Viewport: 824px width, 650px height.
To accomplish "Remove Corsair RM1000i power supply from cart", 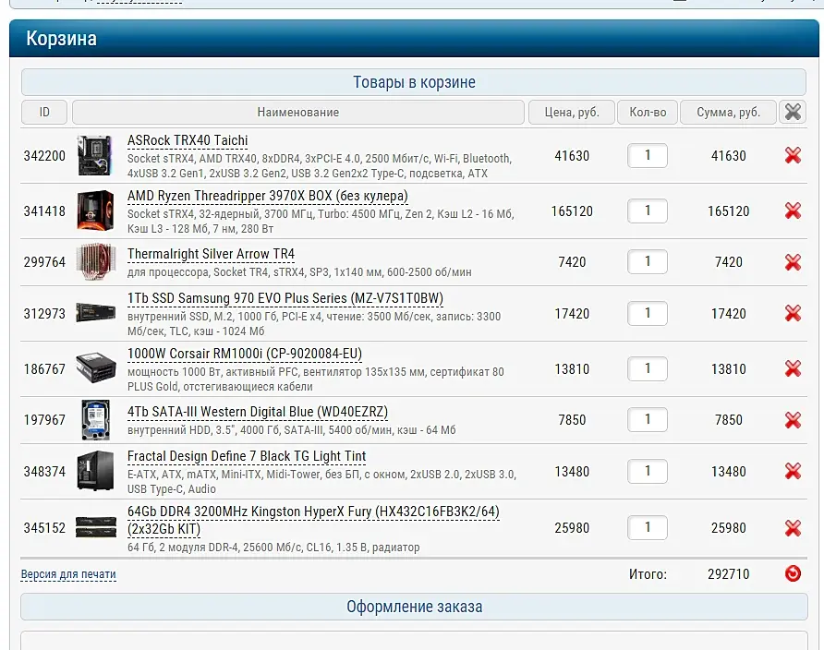I will (x=793, y=368).
